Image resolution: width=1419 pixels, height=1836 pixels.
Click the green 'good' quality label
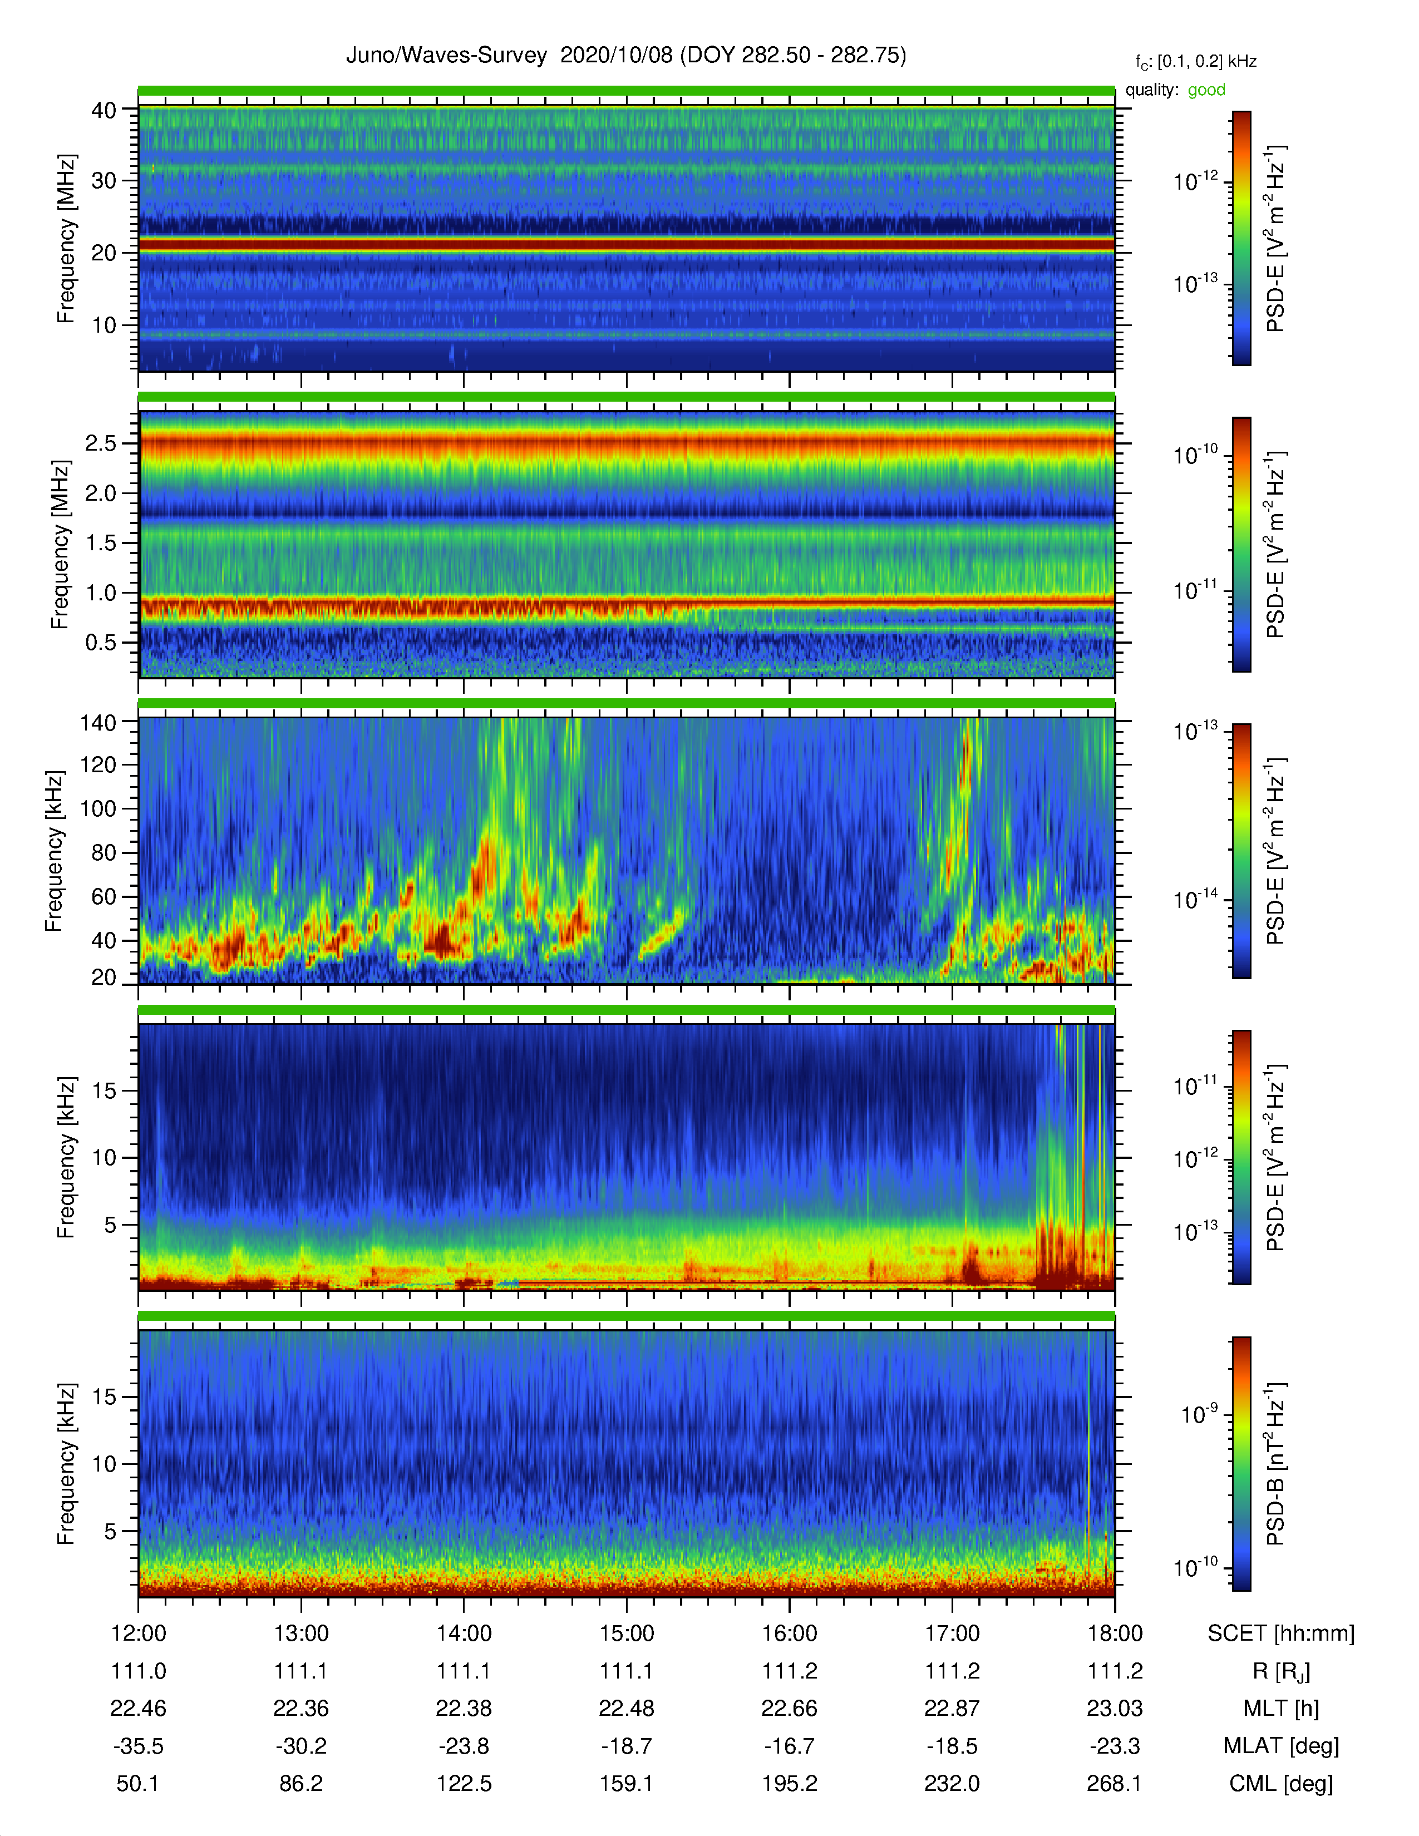(x=1206, y=90)
